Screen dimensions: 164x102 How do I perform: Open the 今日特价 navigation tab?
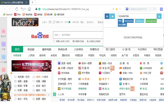142,49
